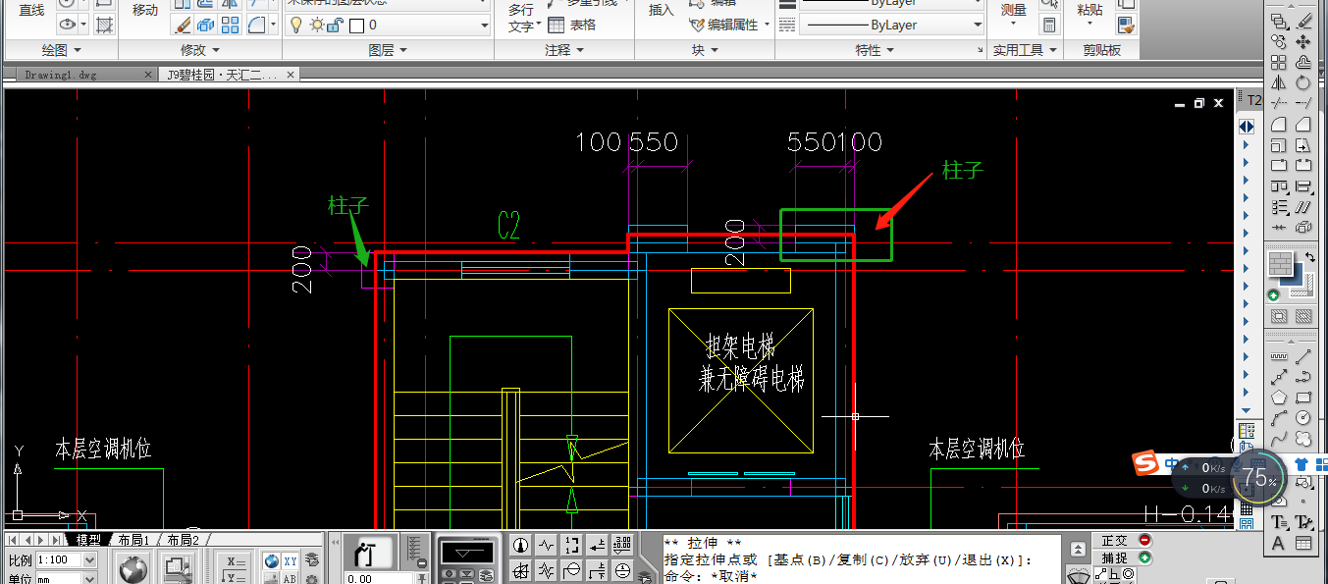
Task: Click the 插入 block insert tool
Action: (x=662, y=10)
